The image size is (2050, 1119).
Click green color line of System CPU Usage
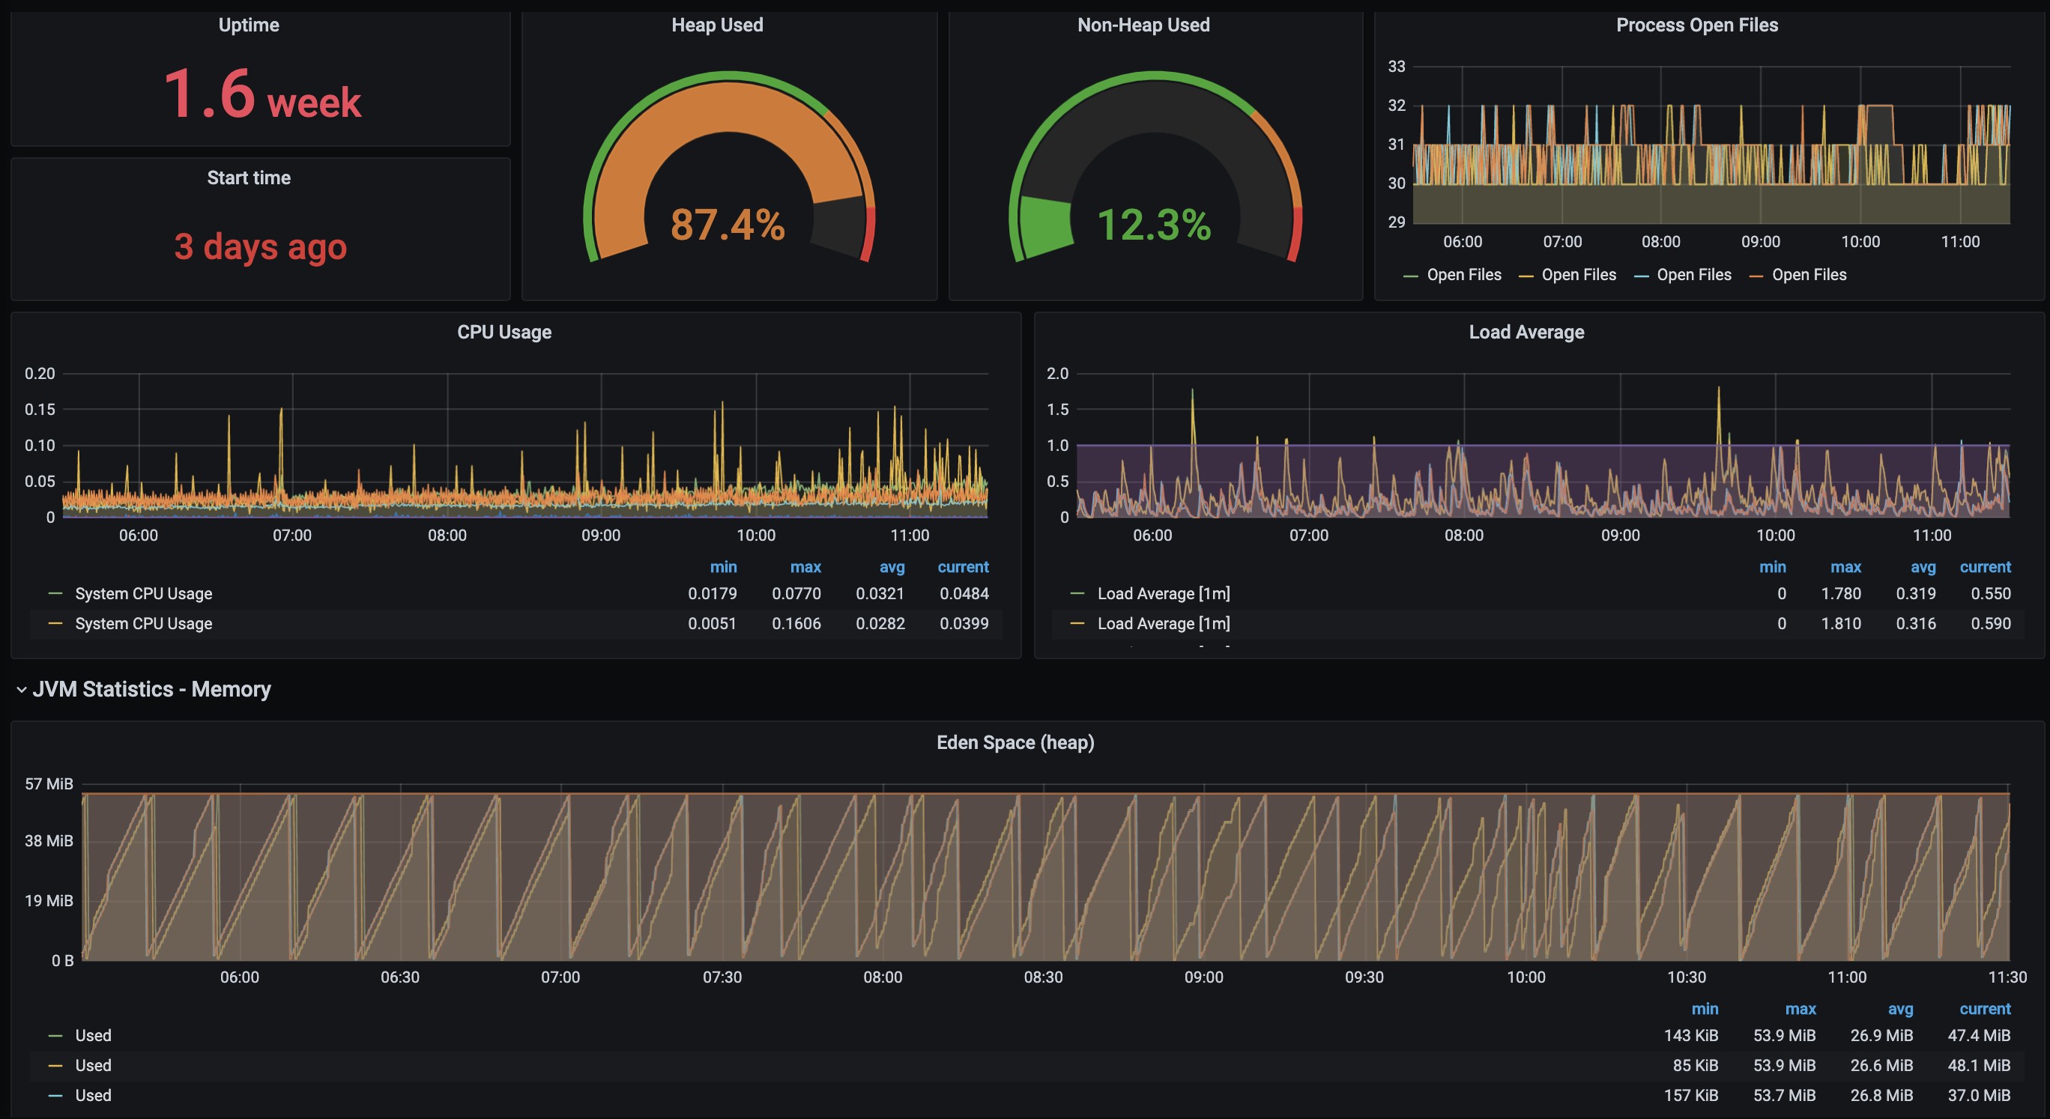[55, 593]
